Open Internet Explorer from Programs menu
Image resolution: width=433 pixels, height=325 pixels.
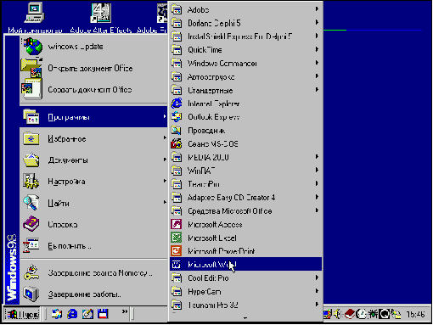tap(245, 104)
